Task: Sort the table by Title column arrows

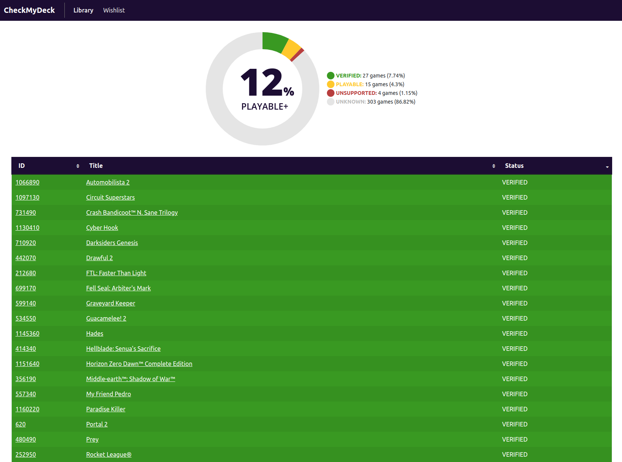Action: point(494,166)
